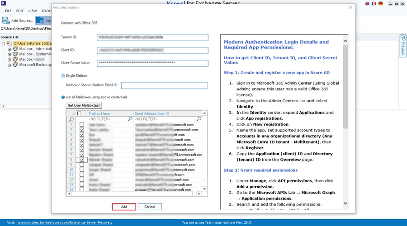Click the Source List scroll-left arrow
This screenshot has width=407, height=226.
[3, 106]
